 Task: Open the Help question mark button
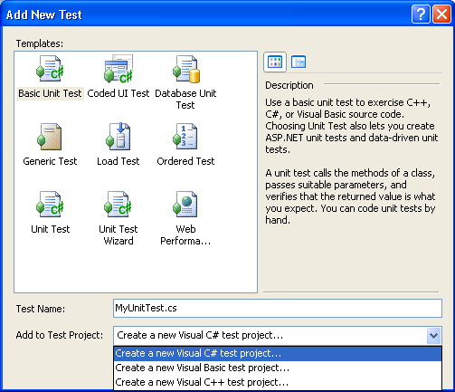coord(421,14)
